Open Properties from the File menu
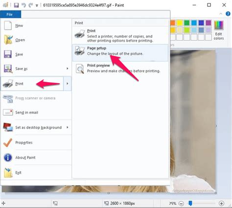 tap(36, 142)
